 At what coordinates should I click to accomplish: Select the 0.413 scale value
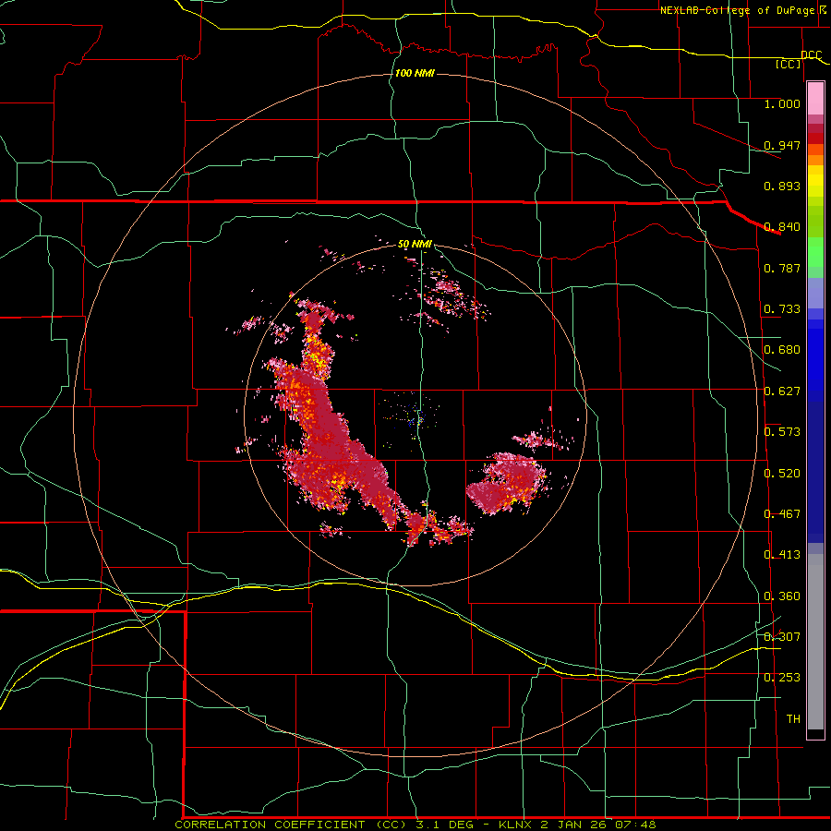pos(782,555)
